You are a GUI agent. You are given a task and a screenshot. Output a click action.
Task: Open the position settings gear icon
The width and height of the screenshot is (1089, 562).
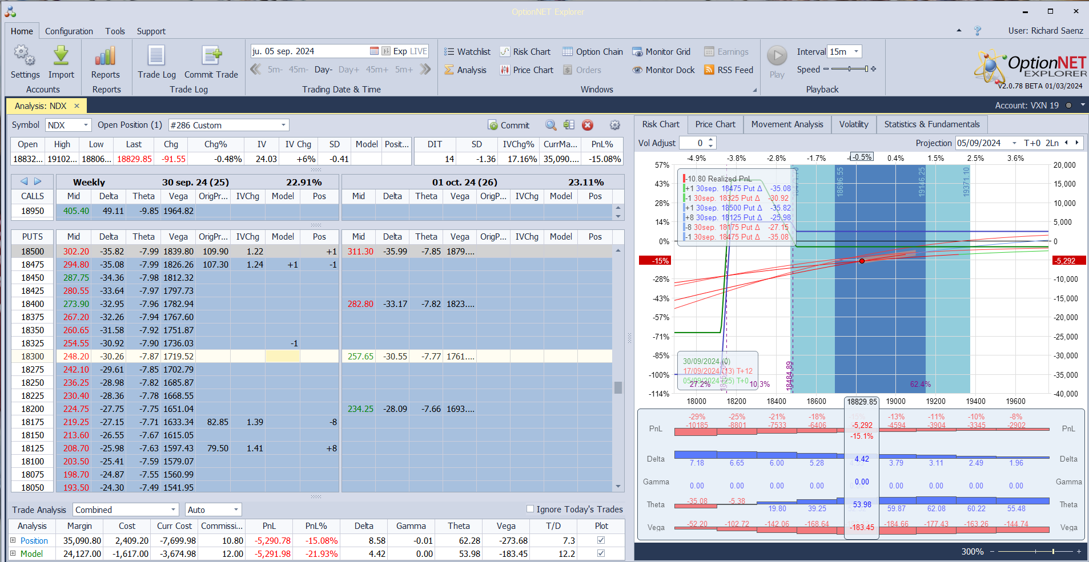[615, 126]
